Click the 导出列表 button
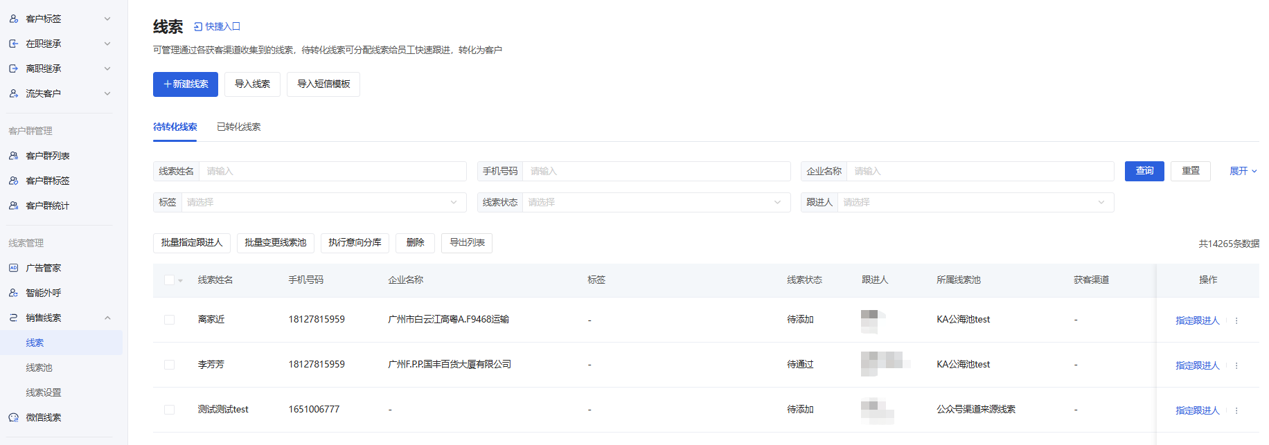Image resolution: width=1269 pixels, height=445 pixels. pos(467,243)
